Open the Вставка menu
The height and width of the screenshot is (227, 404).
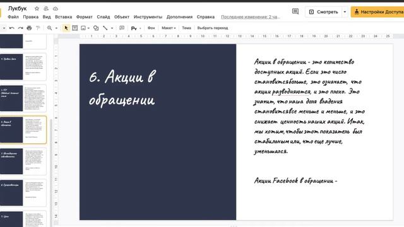[x=63, y=17]
